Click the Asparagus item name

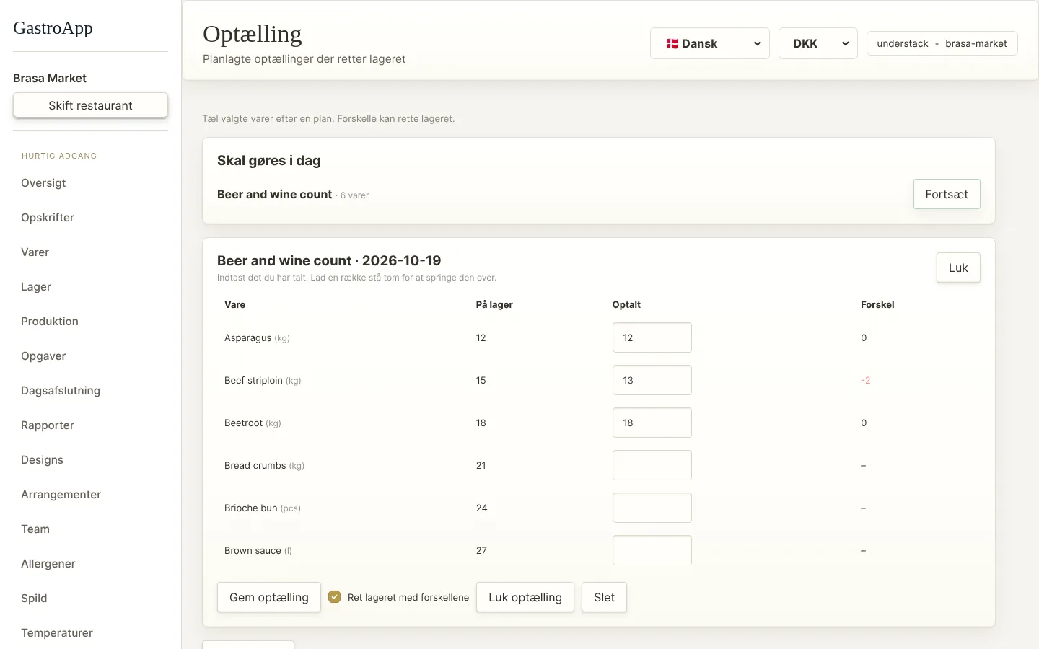pos(247,337)
